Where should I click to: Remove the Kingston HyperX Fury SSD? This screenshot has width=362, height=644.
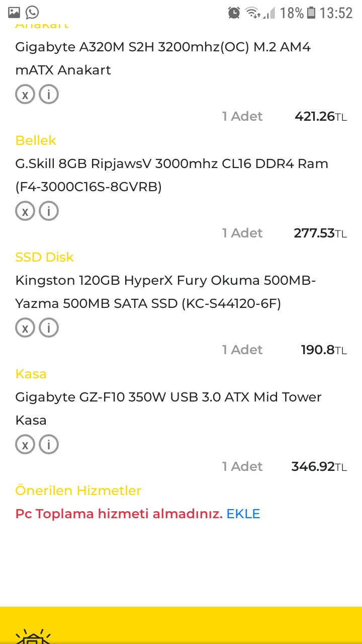(25, 328)
